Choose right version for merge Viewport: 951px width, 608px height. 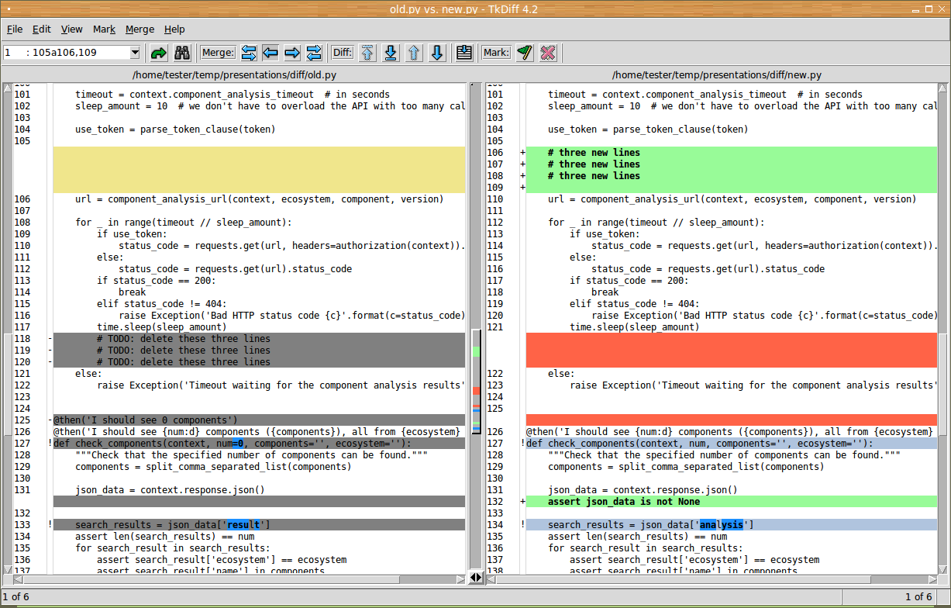292,53
